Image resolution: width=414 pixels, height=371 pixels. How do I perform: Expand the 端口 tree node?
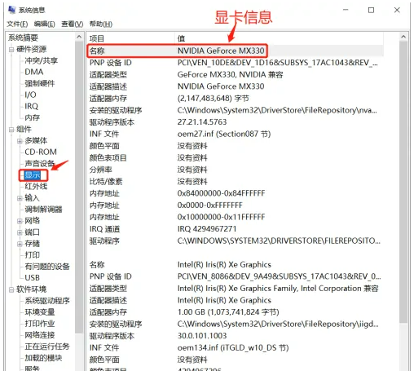tap(20, 232)
